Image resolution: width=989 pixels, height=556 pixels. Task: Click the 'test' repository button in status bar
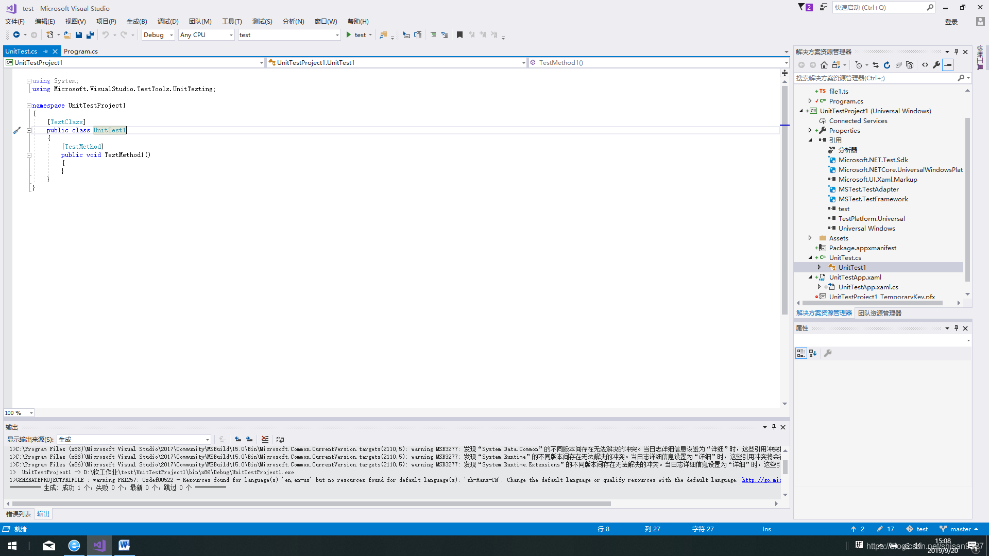coord(917,529)
